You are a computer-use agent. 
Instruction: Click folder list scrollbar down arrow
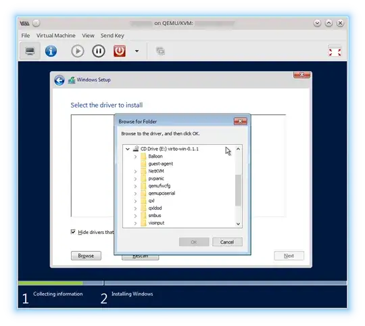[238, 224]
